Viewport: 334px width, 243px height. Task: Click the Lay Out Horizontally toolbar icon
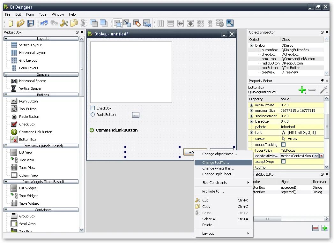click(x=161, y=23)
